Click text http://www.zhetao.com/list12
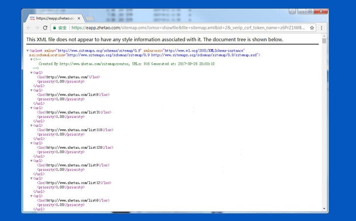Screen dimensions: 356x221 (x=73, y=183)
